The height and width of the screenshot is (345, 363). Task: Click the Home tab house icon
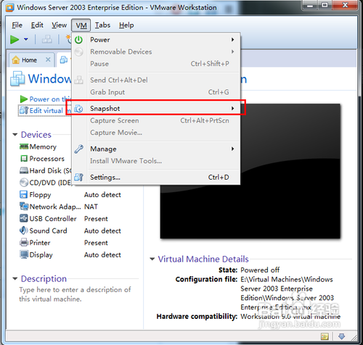(16, 59)
